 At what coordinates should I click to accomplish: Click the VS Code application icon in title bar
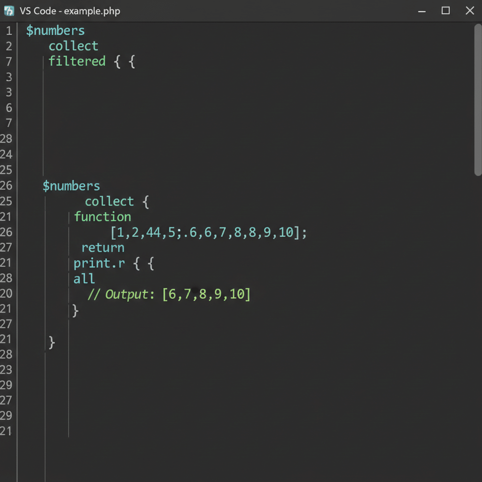click(9, 10)
